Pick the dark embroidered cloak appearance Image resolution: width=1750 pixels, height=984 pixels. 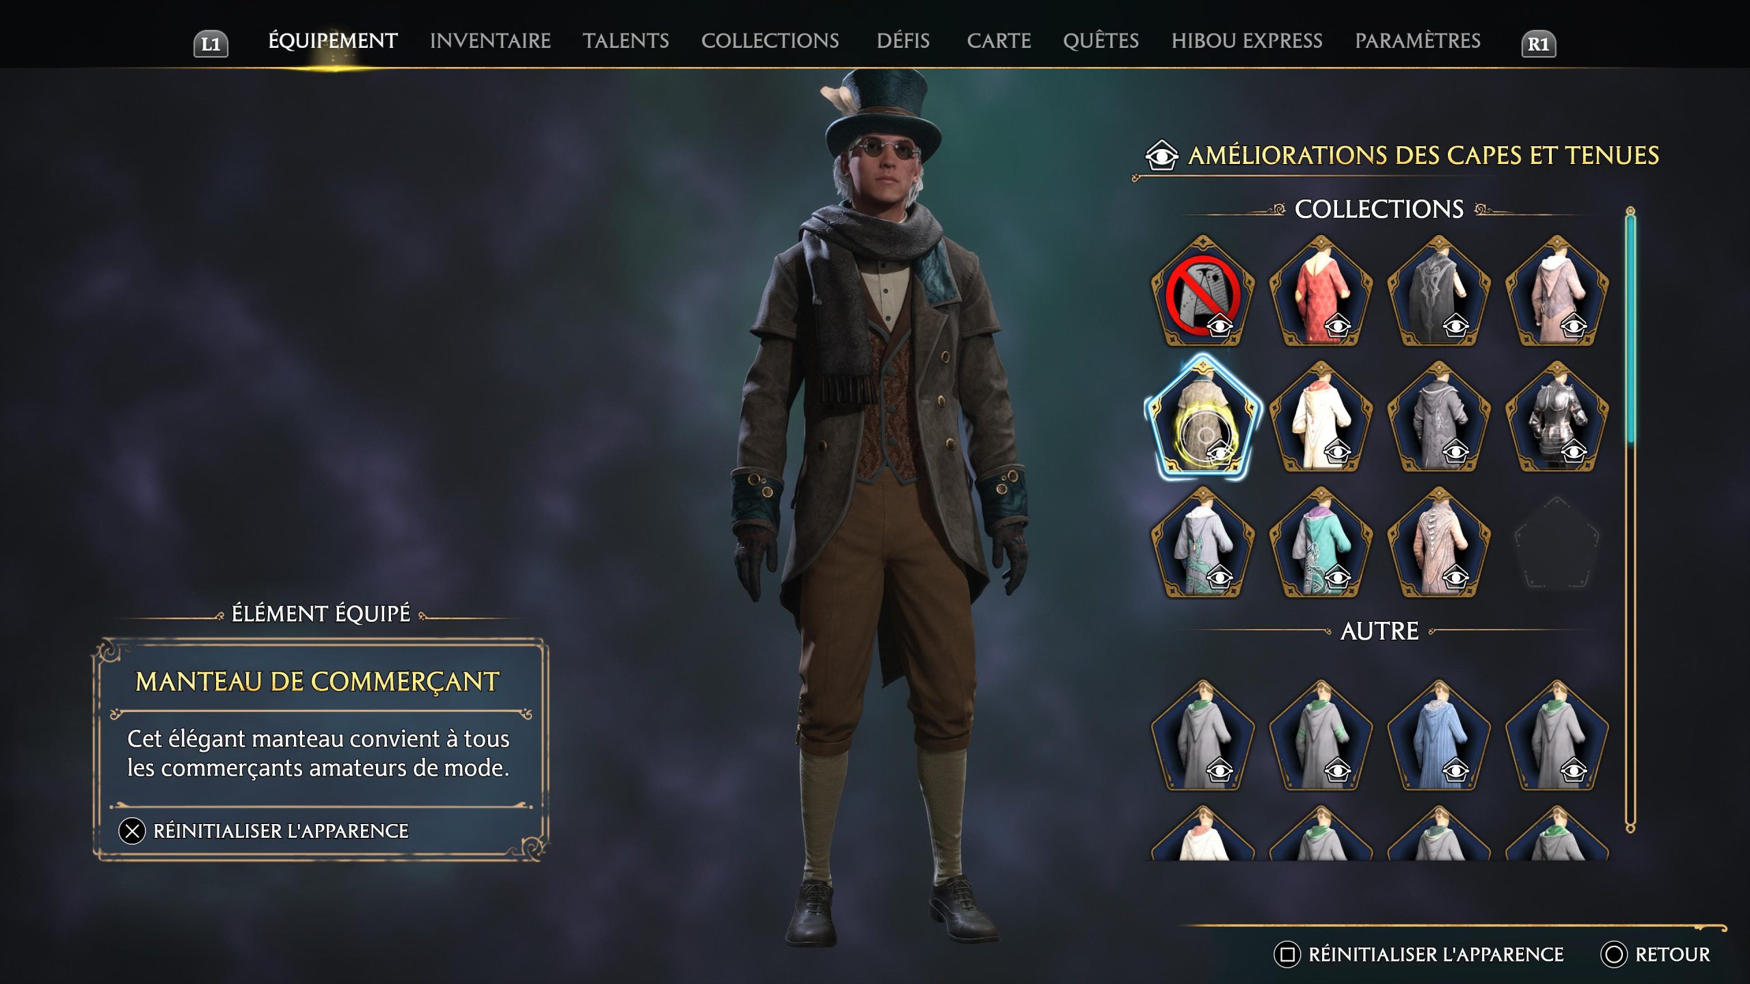click(x=1438, y=292)
